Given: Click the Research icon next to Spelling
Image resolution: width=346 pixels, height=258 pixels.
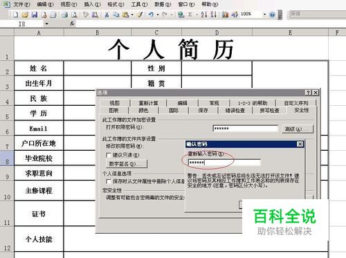Looking at the screenshot, I should (x=95, y=15).
